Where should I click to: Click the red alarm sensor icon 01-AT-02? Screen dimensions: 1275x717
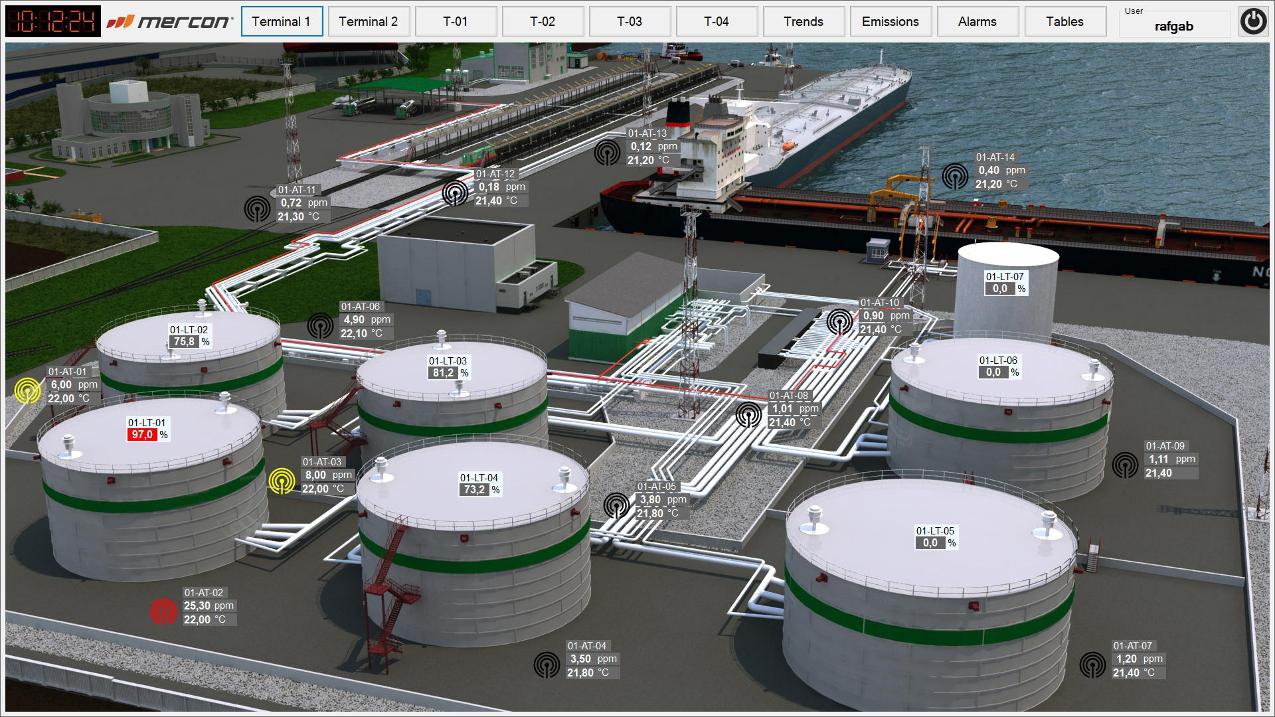pyautogui.click(x=163, y=611)
